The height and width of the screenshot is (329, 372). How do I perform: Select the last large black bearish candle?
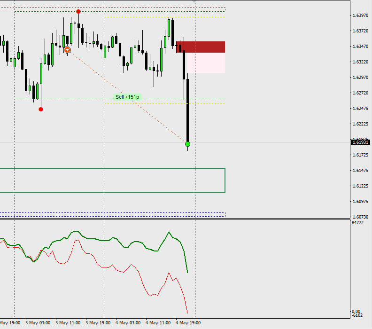click(188, 111)
